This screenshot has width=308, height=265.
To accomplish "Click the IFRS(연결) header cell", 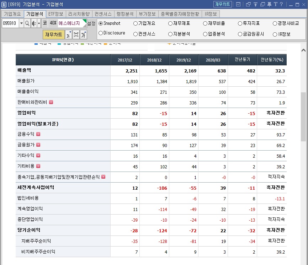I will point(63,60).
